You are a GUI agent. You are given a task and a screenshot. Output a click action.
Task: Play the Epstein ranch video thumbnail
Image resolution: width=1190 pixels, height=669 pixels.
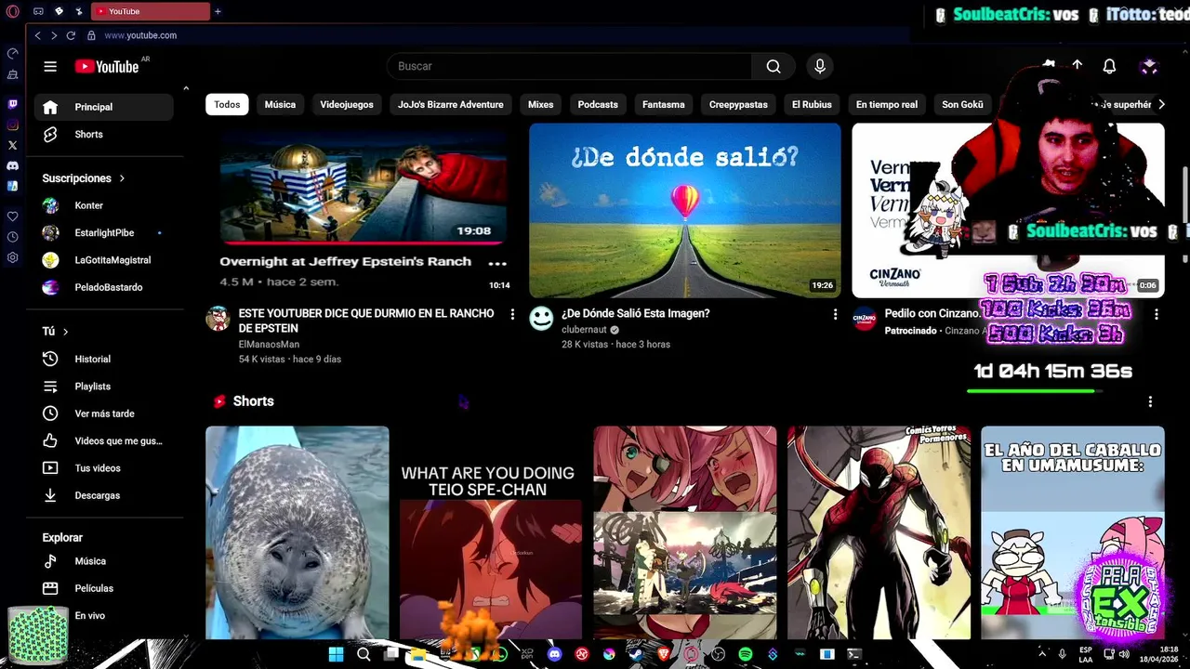(363, 210)
